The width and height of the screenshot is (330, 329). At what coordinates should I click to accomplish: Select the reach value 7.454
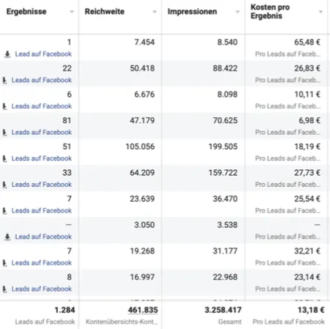click(144, 42)
